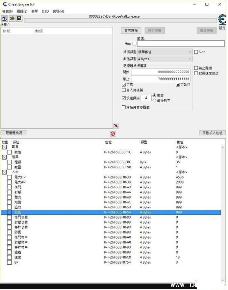
Task: Click the floppy disk save icon
Action: coord(19,18)
